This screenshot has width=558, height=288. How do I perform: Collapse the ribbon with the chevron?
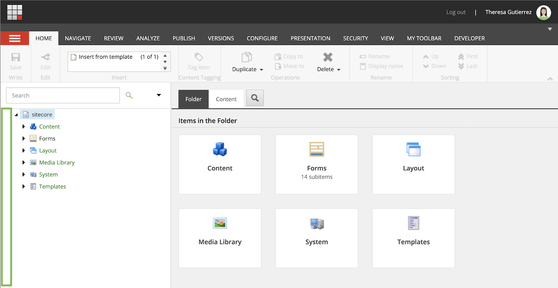tap(550, 79)
